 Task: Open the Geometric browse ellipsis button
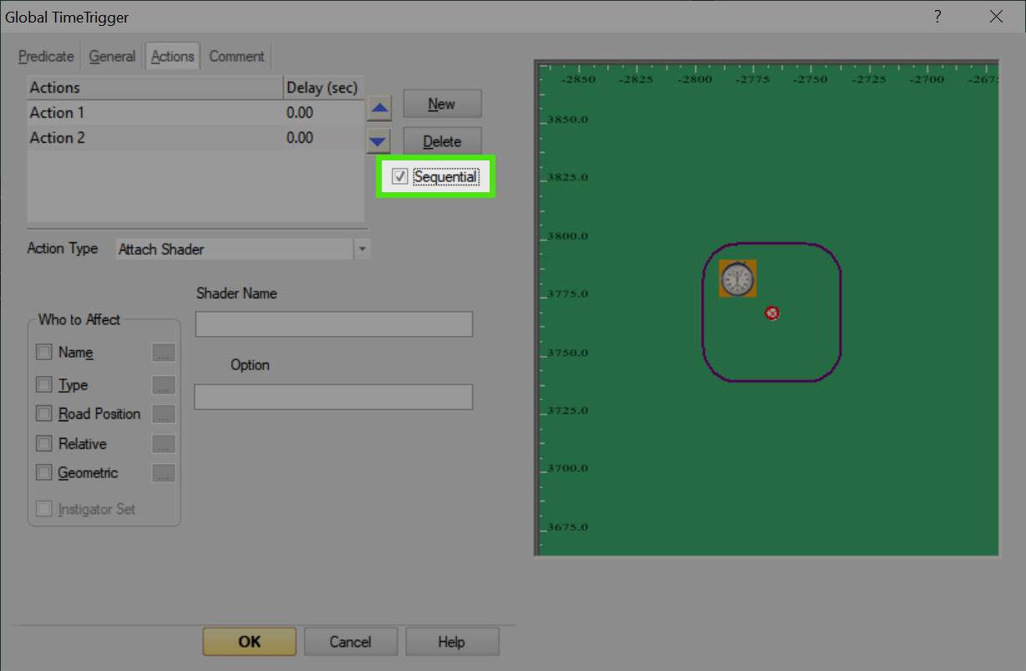tap(164, 473)
